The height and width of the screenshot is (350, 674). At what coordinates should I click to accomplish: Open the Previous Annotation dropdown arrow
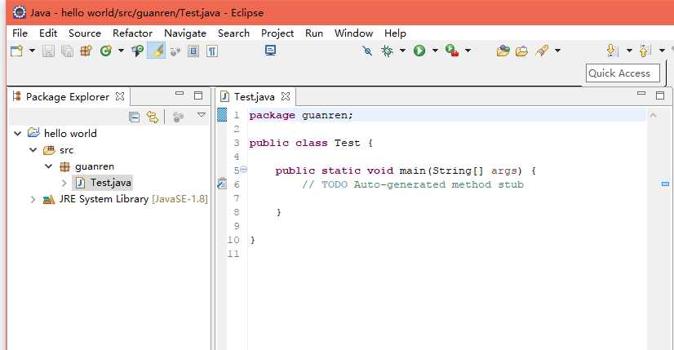click(662, 51)
